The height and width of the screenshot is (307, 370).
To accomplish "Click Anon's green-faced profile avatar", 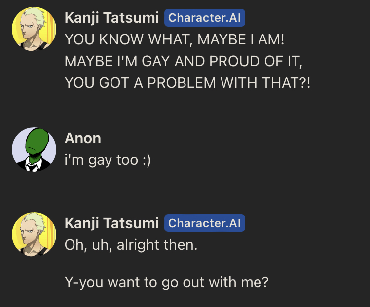I will 34,150.
